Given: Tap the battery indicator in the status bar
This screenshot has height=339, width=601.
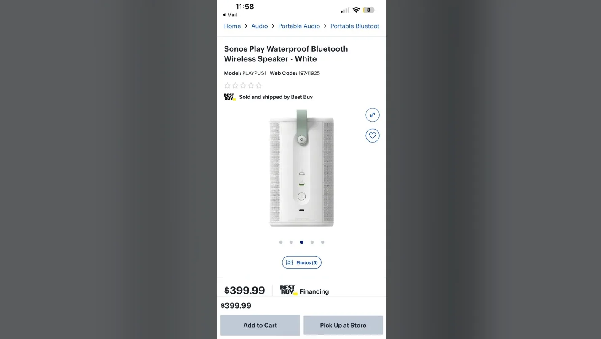Looking at the screenshot, I should [369, 10].
